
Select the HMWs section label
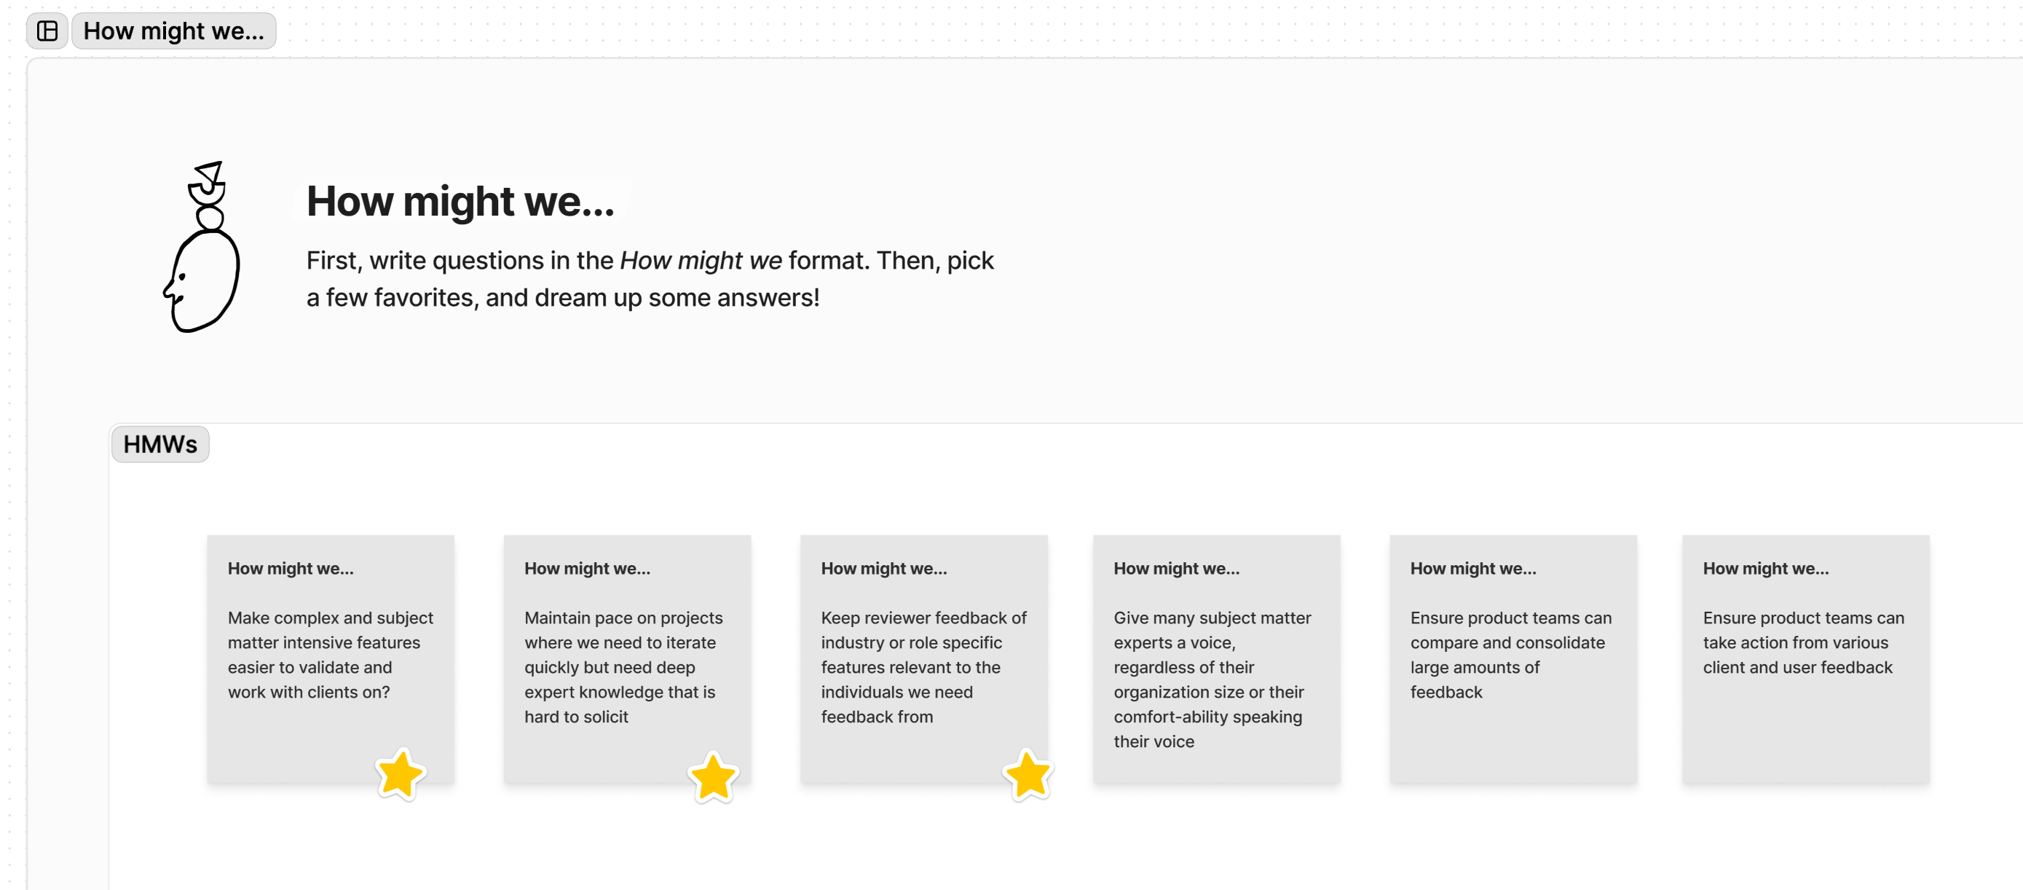coord(160,444)
